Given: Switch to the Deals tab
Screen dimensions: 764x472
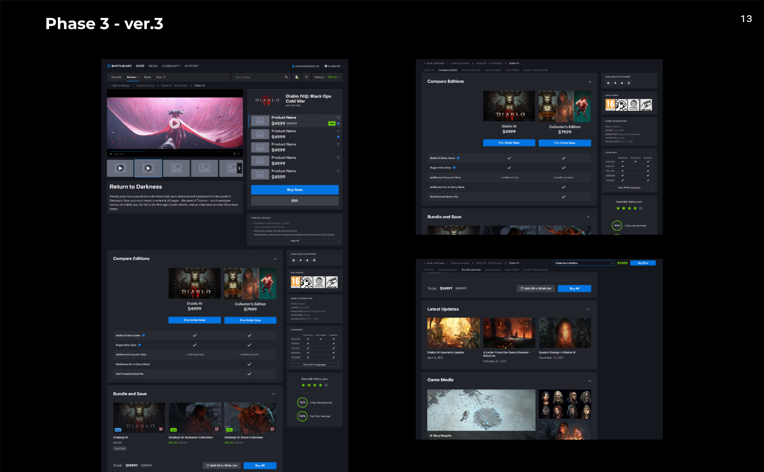Looking at the screenshot, I should (x=147, y=77).
